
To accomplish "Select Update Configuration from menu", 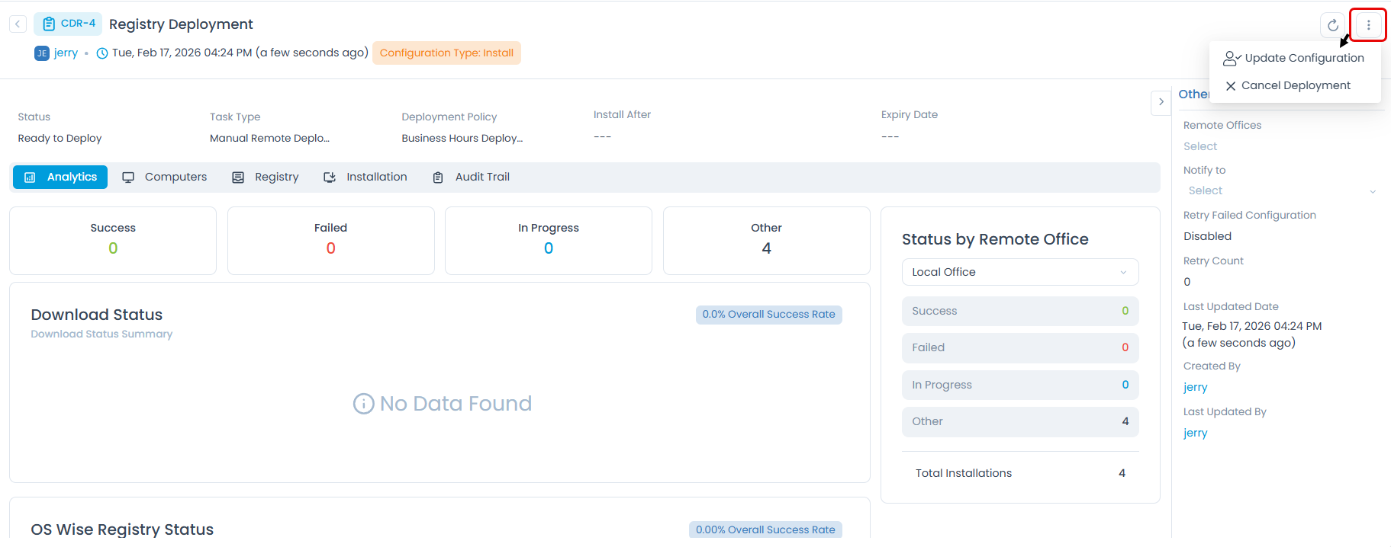I will pyautogui.click(x=1295, y=58).
